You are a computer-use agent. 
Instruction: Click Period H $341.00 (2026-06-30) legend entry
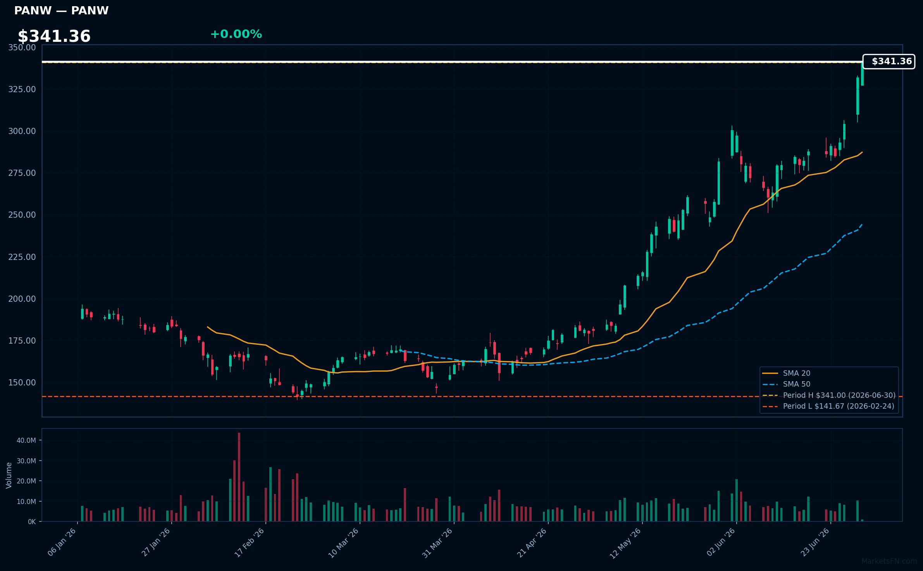point(829,395)
